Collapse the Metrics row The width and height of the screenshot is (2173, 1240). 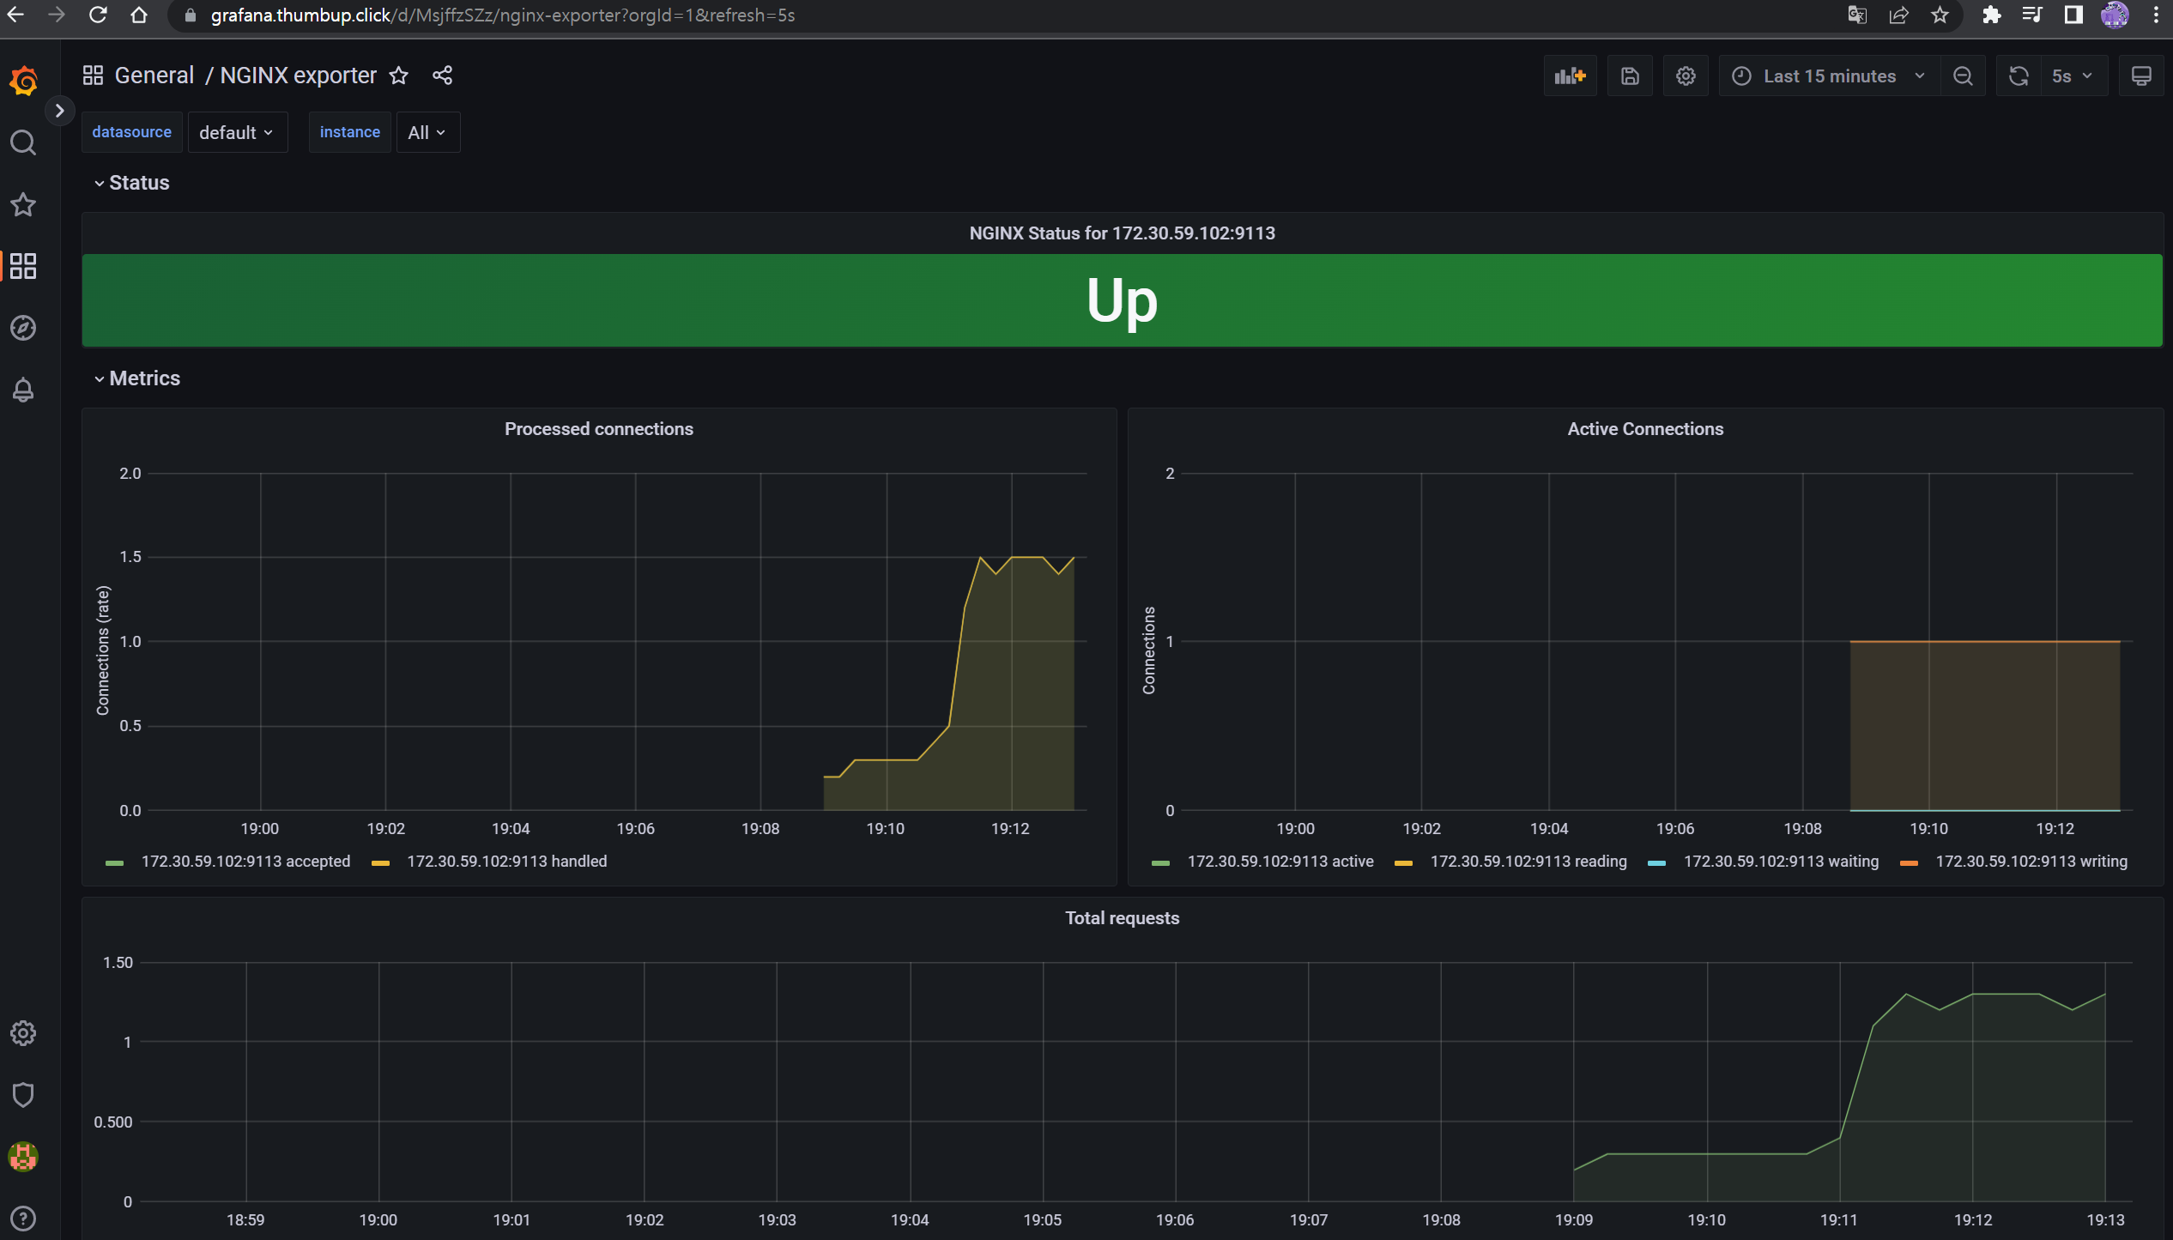(x=143, y=378)
